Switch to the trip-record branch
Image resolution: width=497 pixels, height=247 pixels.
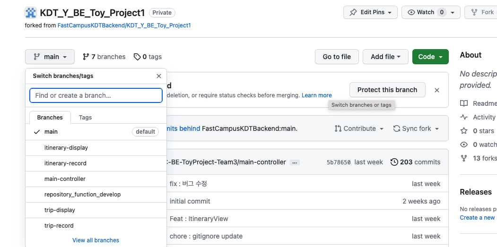point(59,226)
